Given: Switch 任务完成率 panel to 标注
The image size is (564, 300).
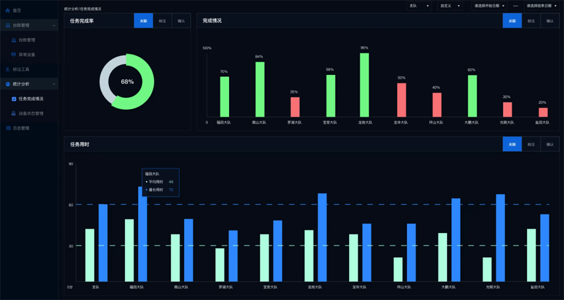Looking at the screenshot, I should pos(162,20).
